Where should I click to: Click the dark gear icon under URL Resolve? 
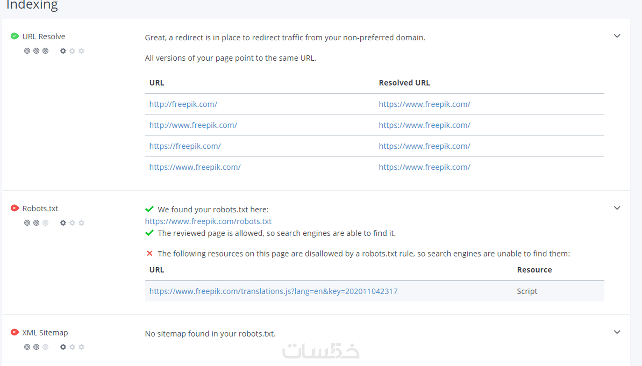click(63, 51)
